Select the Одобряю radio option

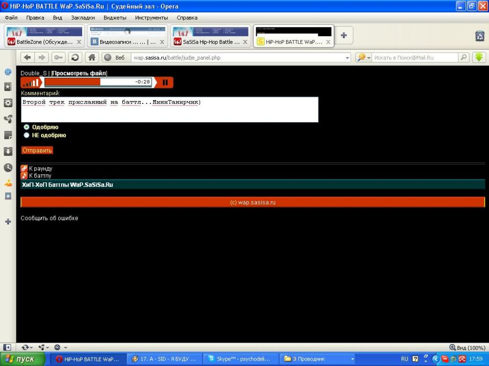[x=26, y=127]
